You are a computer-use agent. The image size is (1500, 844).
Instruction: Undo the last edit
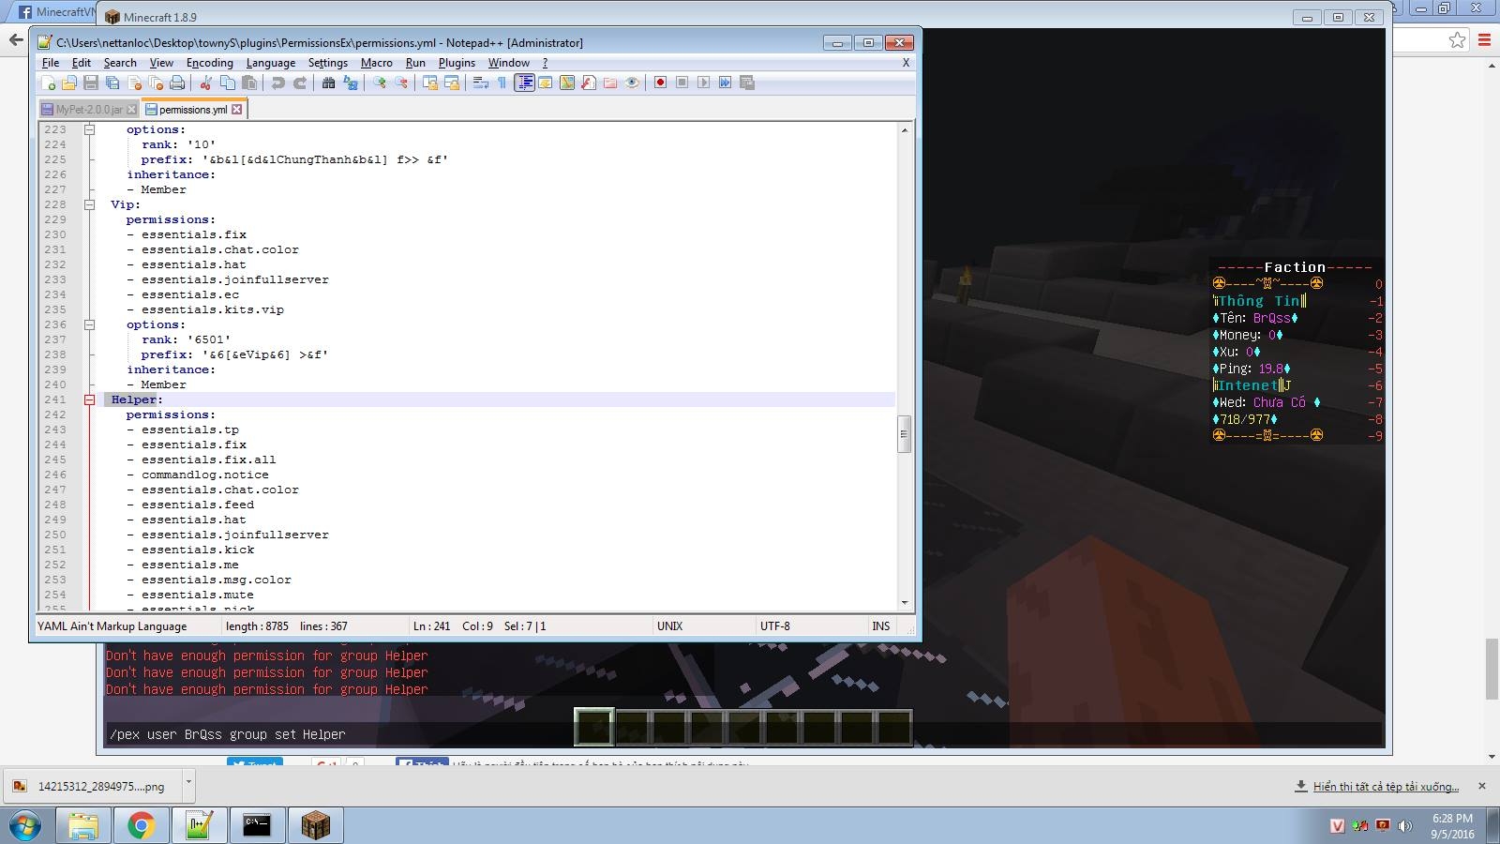(x=277, y=83)
